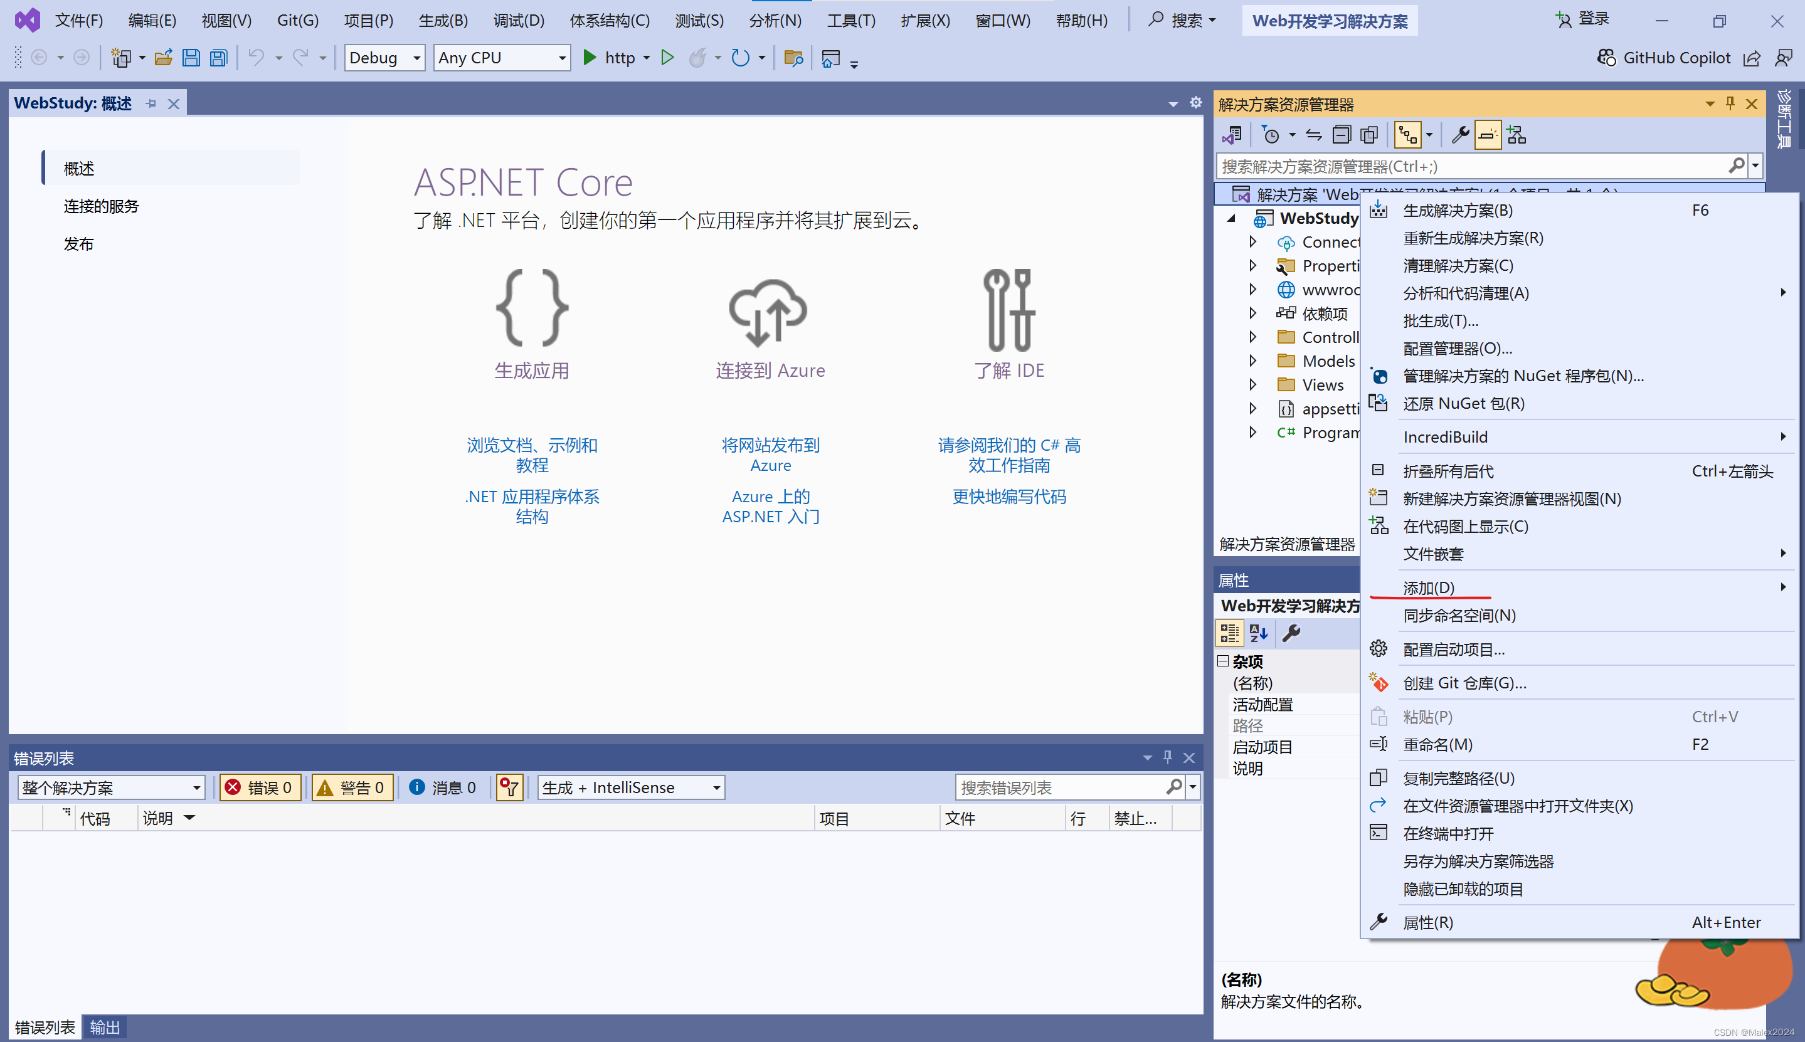Image resolution: width=1805 pixels, height=1042 pixels.
Task: Open the 生成 + IntelliSense dropdown
Action: tap(630, 787)
